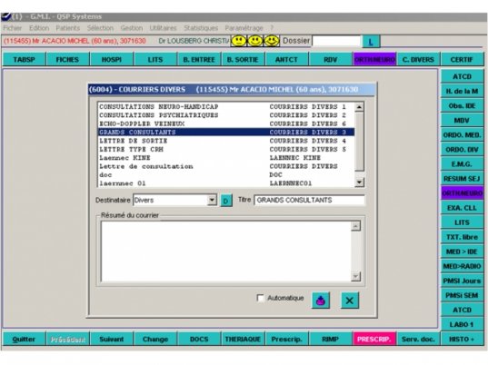This screenshot has width=488, height=365.
Task: Select Lettre de consultation in the list
Action: point(226,166)
